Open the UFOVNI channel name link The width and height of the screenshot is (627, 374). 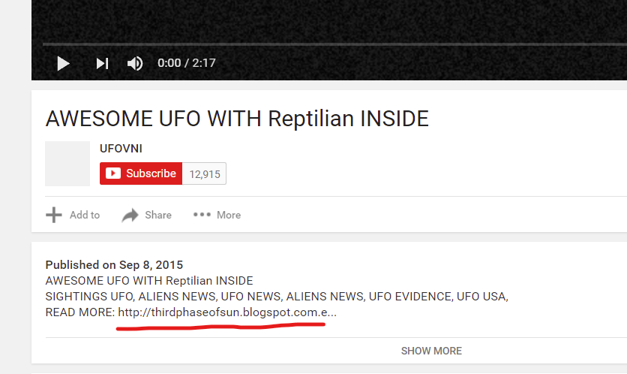121,149
